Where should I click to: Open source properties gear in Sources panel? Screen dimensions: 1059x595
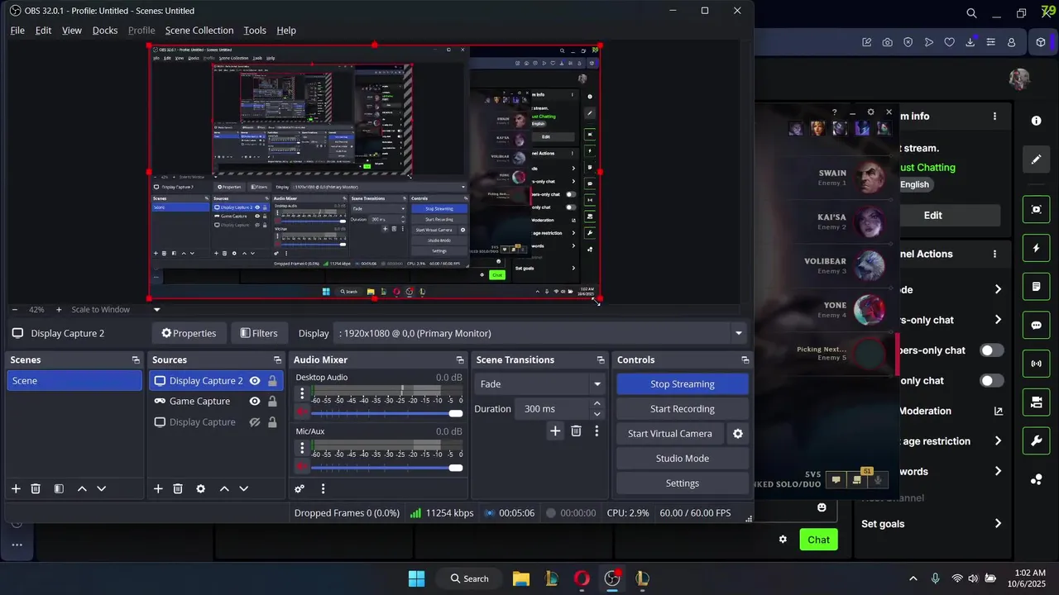tap(200, 488)
